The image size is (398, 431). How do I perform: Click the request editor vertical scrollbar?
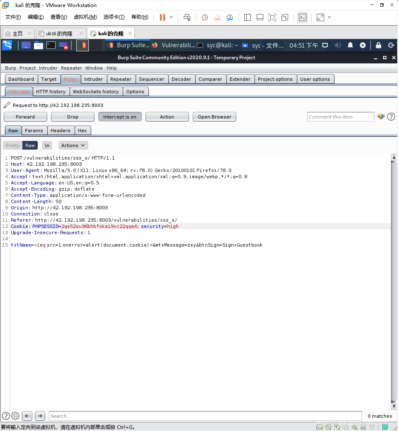pos(394,281)
